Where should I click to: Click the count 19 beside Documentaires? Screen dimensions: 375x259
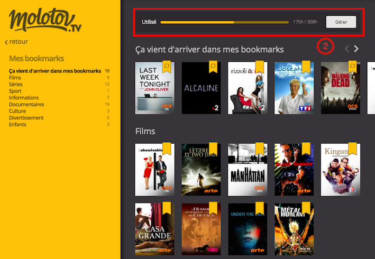107,105
